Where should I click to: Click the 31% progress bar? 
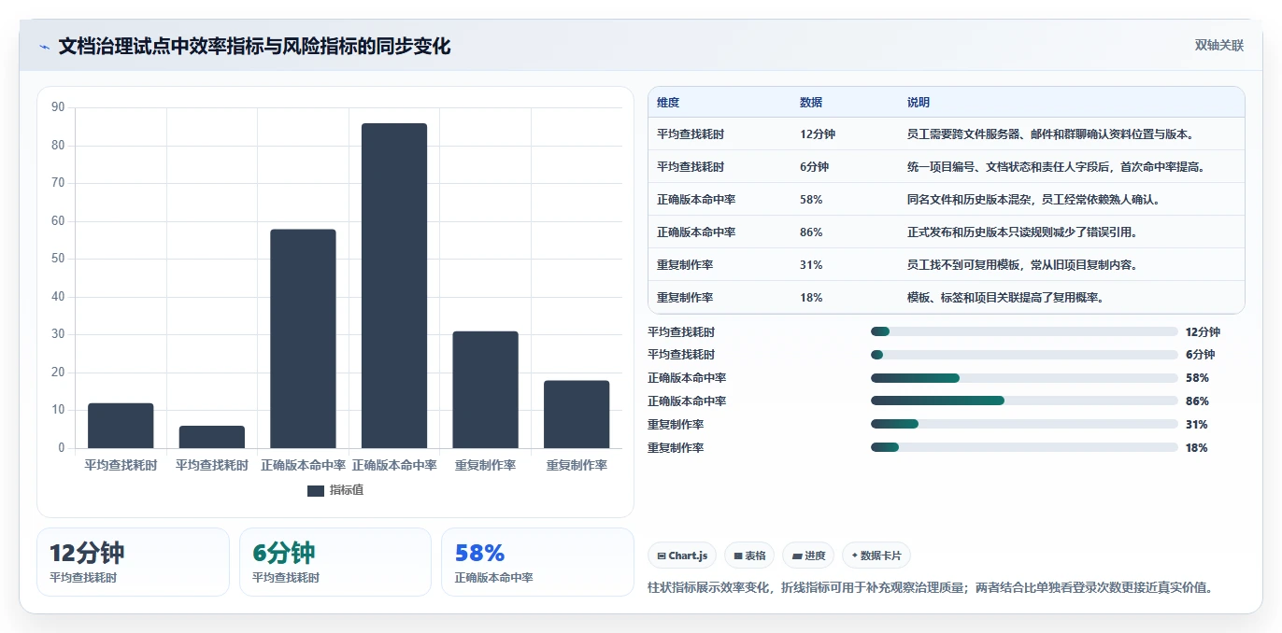coord(1024,424)
